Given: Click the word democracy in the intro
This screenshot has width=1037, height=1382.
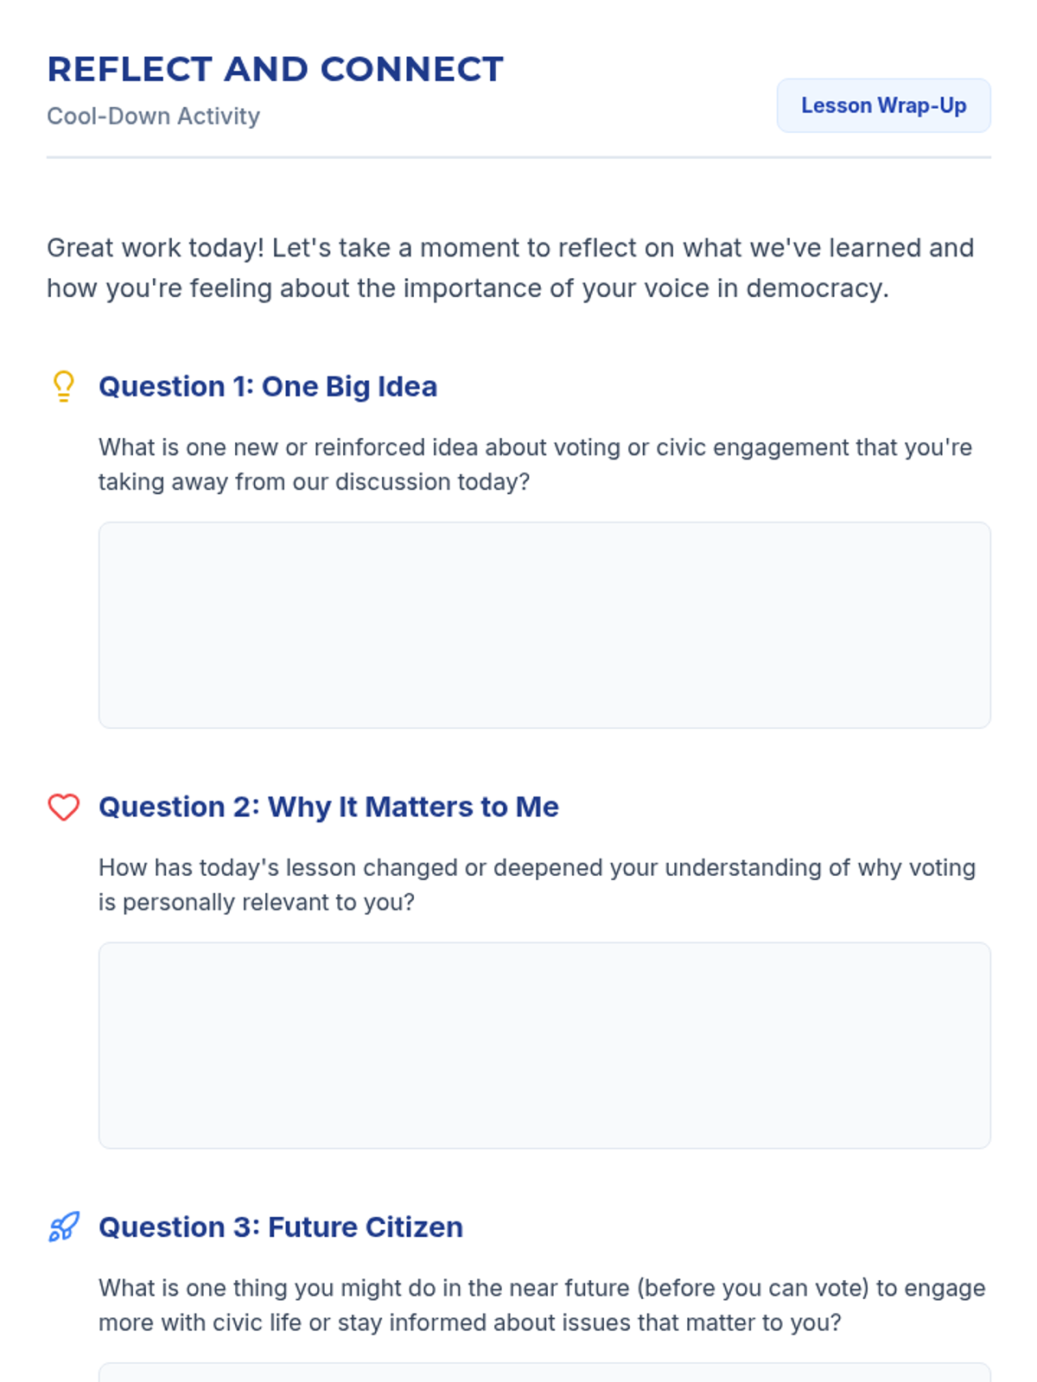Looking at the screenshot, I should tap(816, 288).
